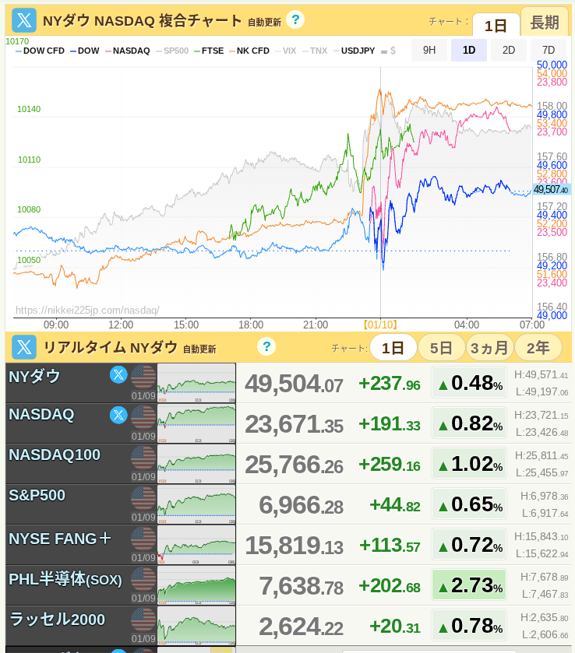Switch realtime chart to 5日 tab

pyautogui.click(x=441, y=347)
